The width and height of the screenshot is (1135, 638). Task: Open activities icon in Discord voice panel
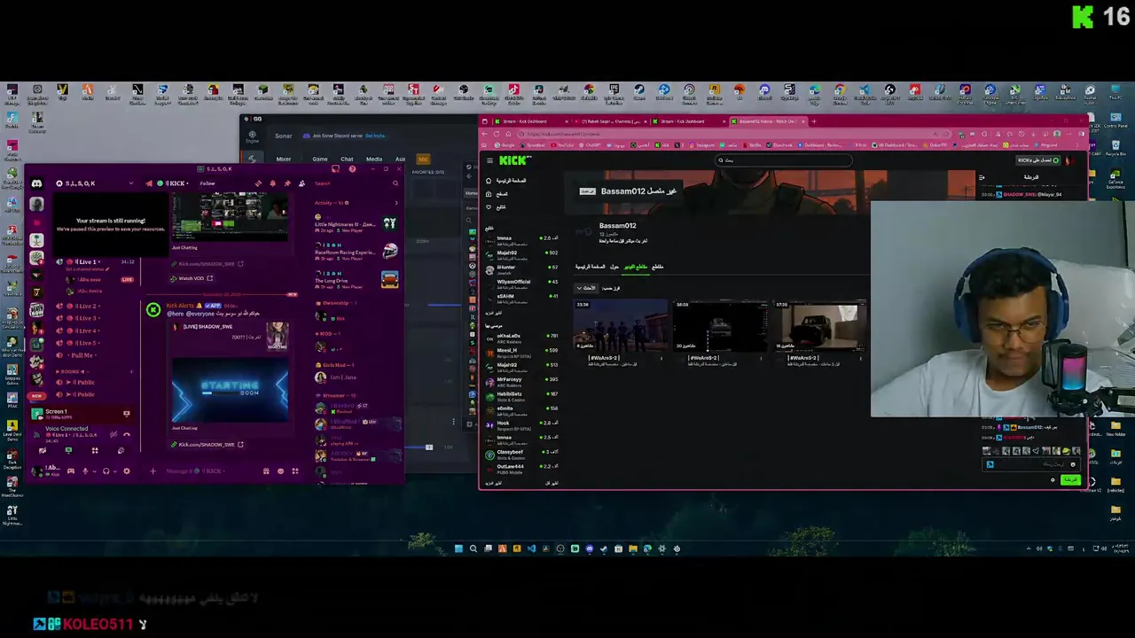pyautogui.click(x=95, y=450)
